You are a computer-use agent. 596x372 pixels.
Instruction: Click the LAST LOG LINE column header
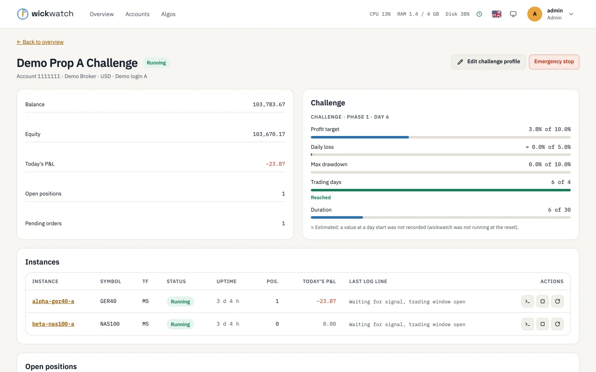tap(368, 282)
